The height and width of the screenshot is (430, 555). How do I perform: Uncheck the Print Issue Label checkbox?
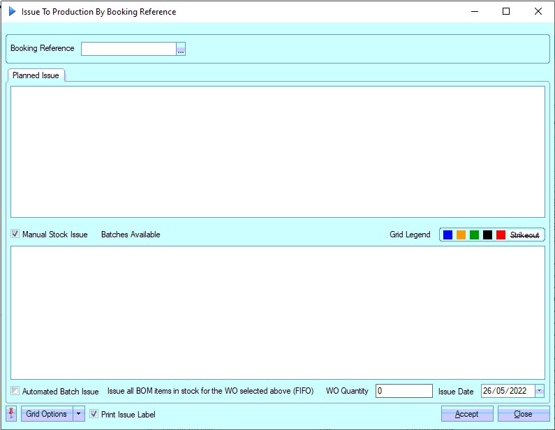coord(94,414)
